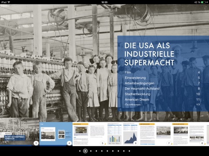This screenshot has height=156, width=209.
Task: Tap the highlighted current chapter dot
Action: pos(85,151)
